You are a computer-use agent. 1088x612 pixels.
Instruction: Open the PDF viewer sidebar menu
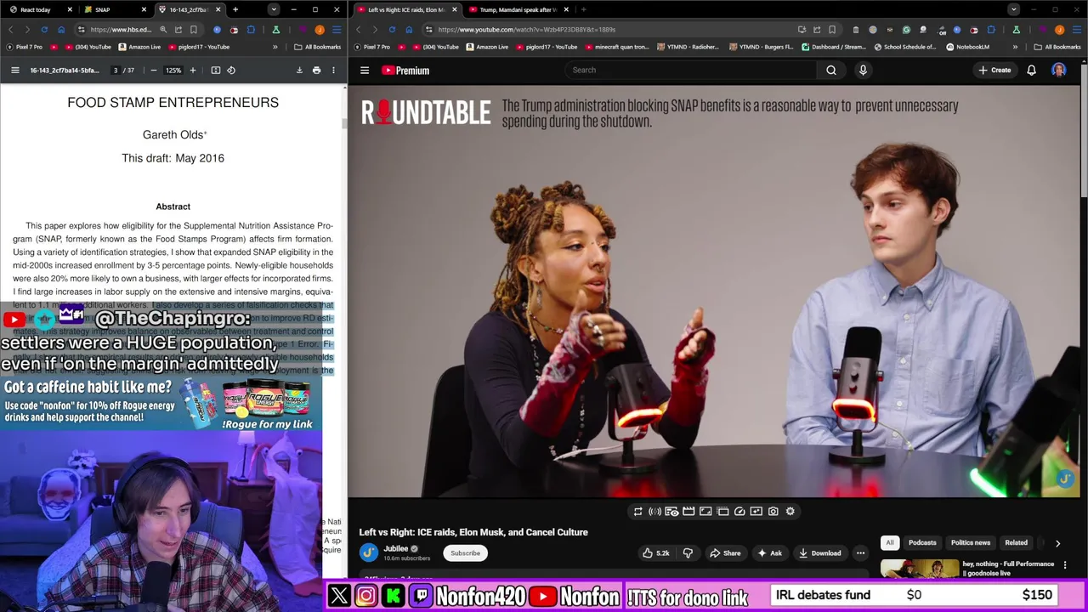click(x=15, y=71)
